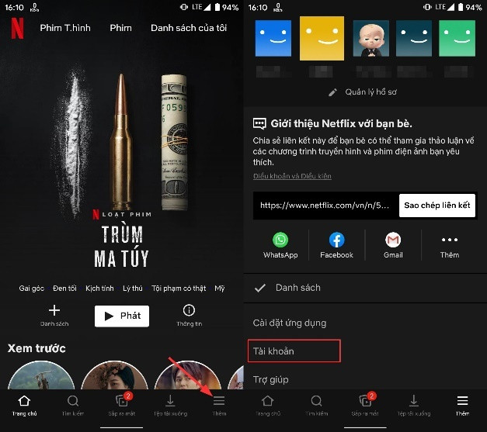This screenshot has height=432, width=487.
Task: Open second Xem trước preview circle
Action: pos(115,375)
